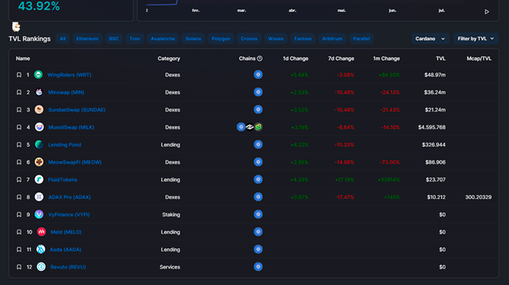The width and height of the screenshot is (509, 285).
Task: Open the Revuto (REVU) link
Action: 68,267
